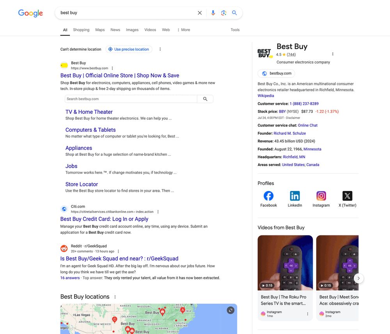Click red map pin A on the map

183,310
